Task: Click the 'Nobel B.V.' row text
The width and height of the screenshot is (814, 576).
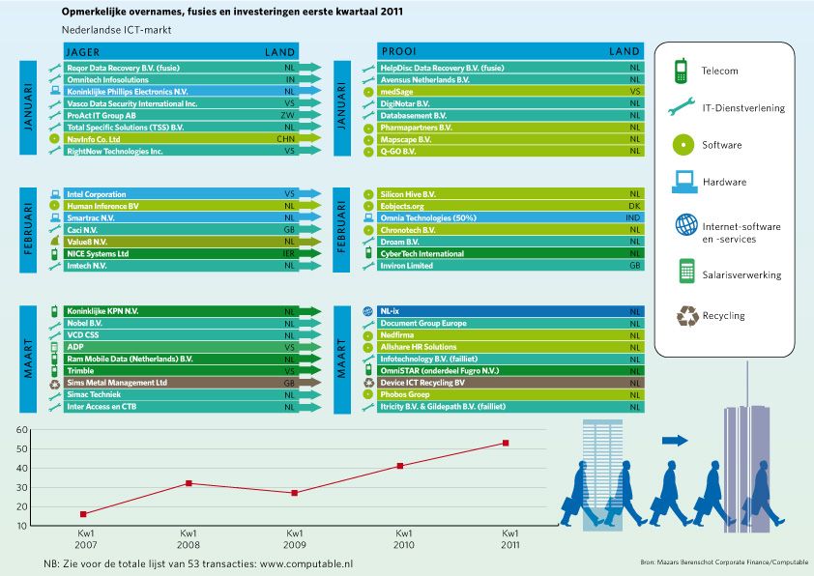Action: tap(85, 324)
